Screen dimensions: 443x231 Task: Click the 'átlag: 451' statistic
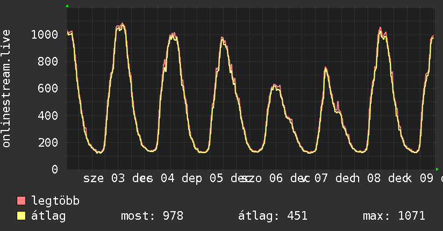click(273, 216)
